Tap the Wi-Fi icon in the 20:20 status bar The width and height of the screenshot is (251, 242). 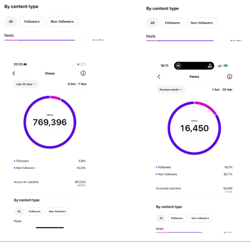click(79, 64)
